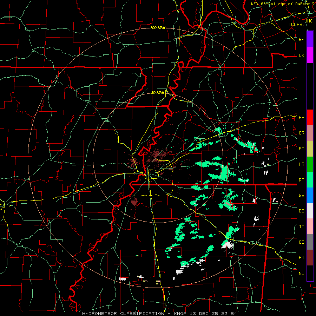Click the 'HA' legend label
The width and height of the screenshot is (316, 316).
301,118
